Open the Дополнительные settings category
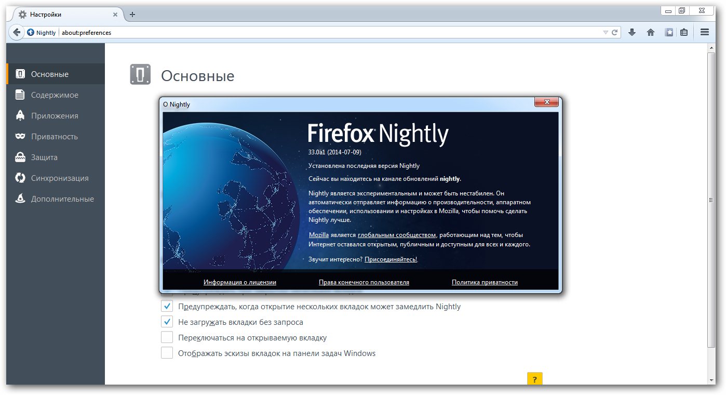This screenshot has height=395, width=726. tap(56, 199)
